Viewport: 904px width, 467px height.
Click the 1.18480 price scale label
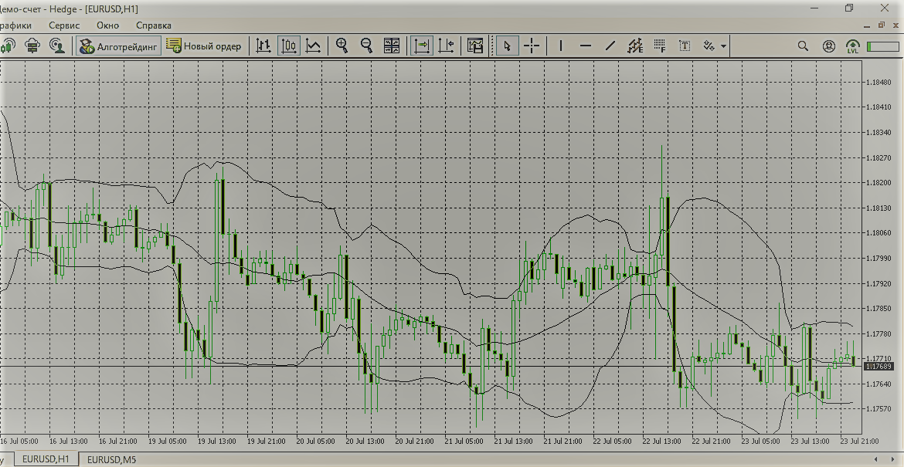(x=878, y=83)
